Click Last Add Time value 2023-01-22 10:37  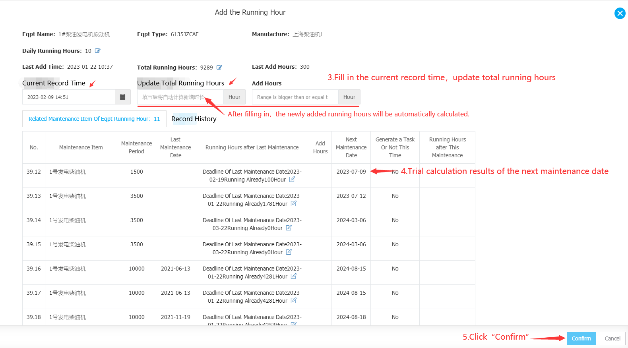click(x=90, y=67)
